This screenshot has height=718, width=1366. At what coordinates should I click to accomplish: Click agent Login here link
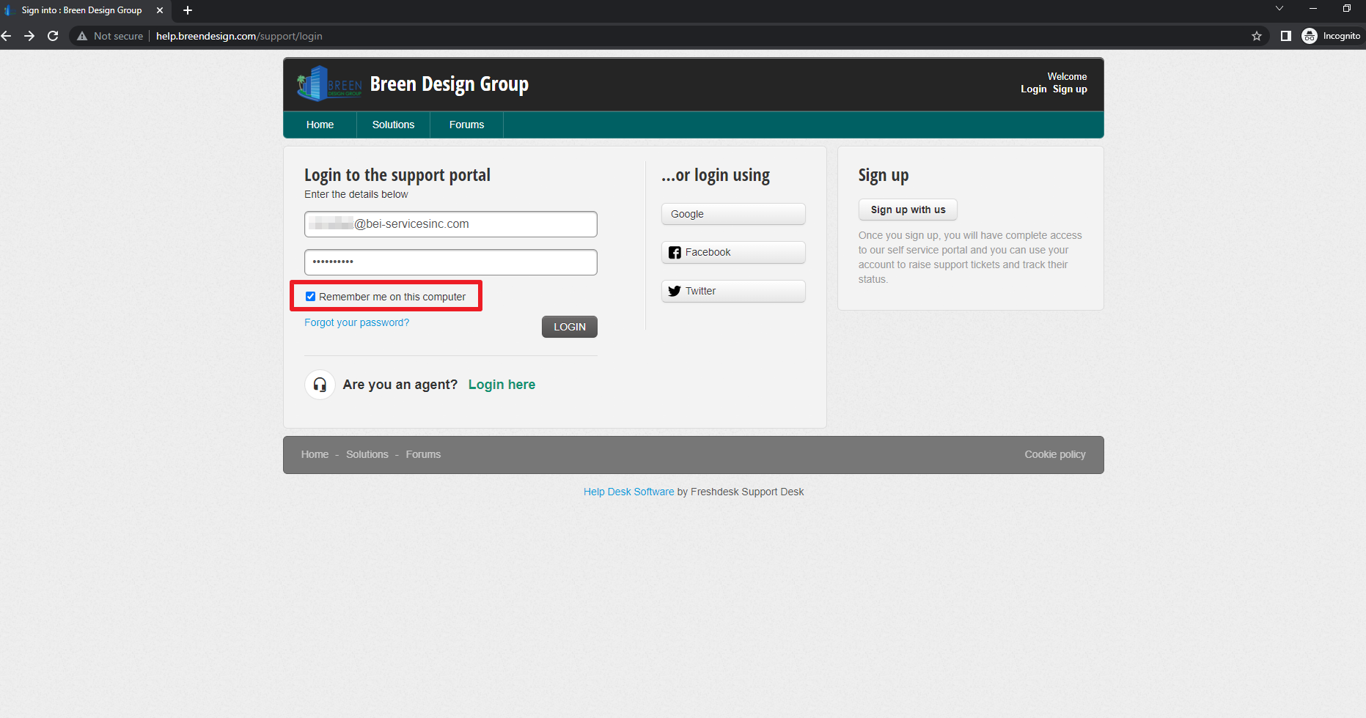tap(502, 385)
